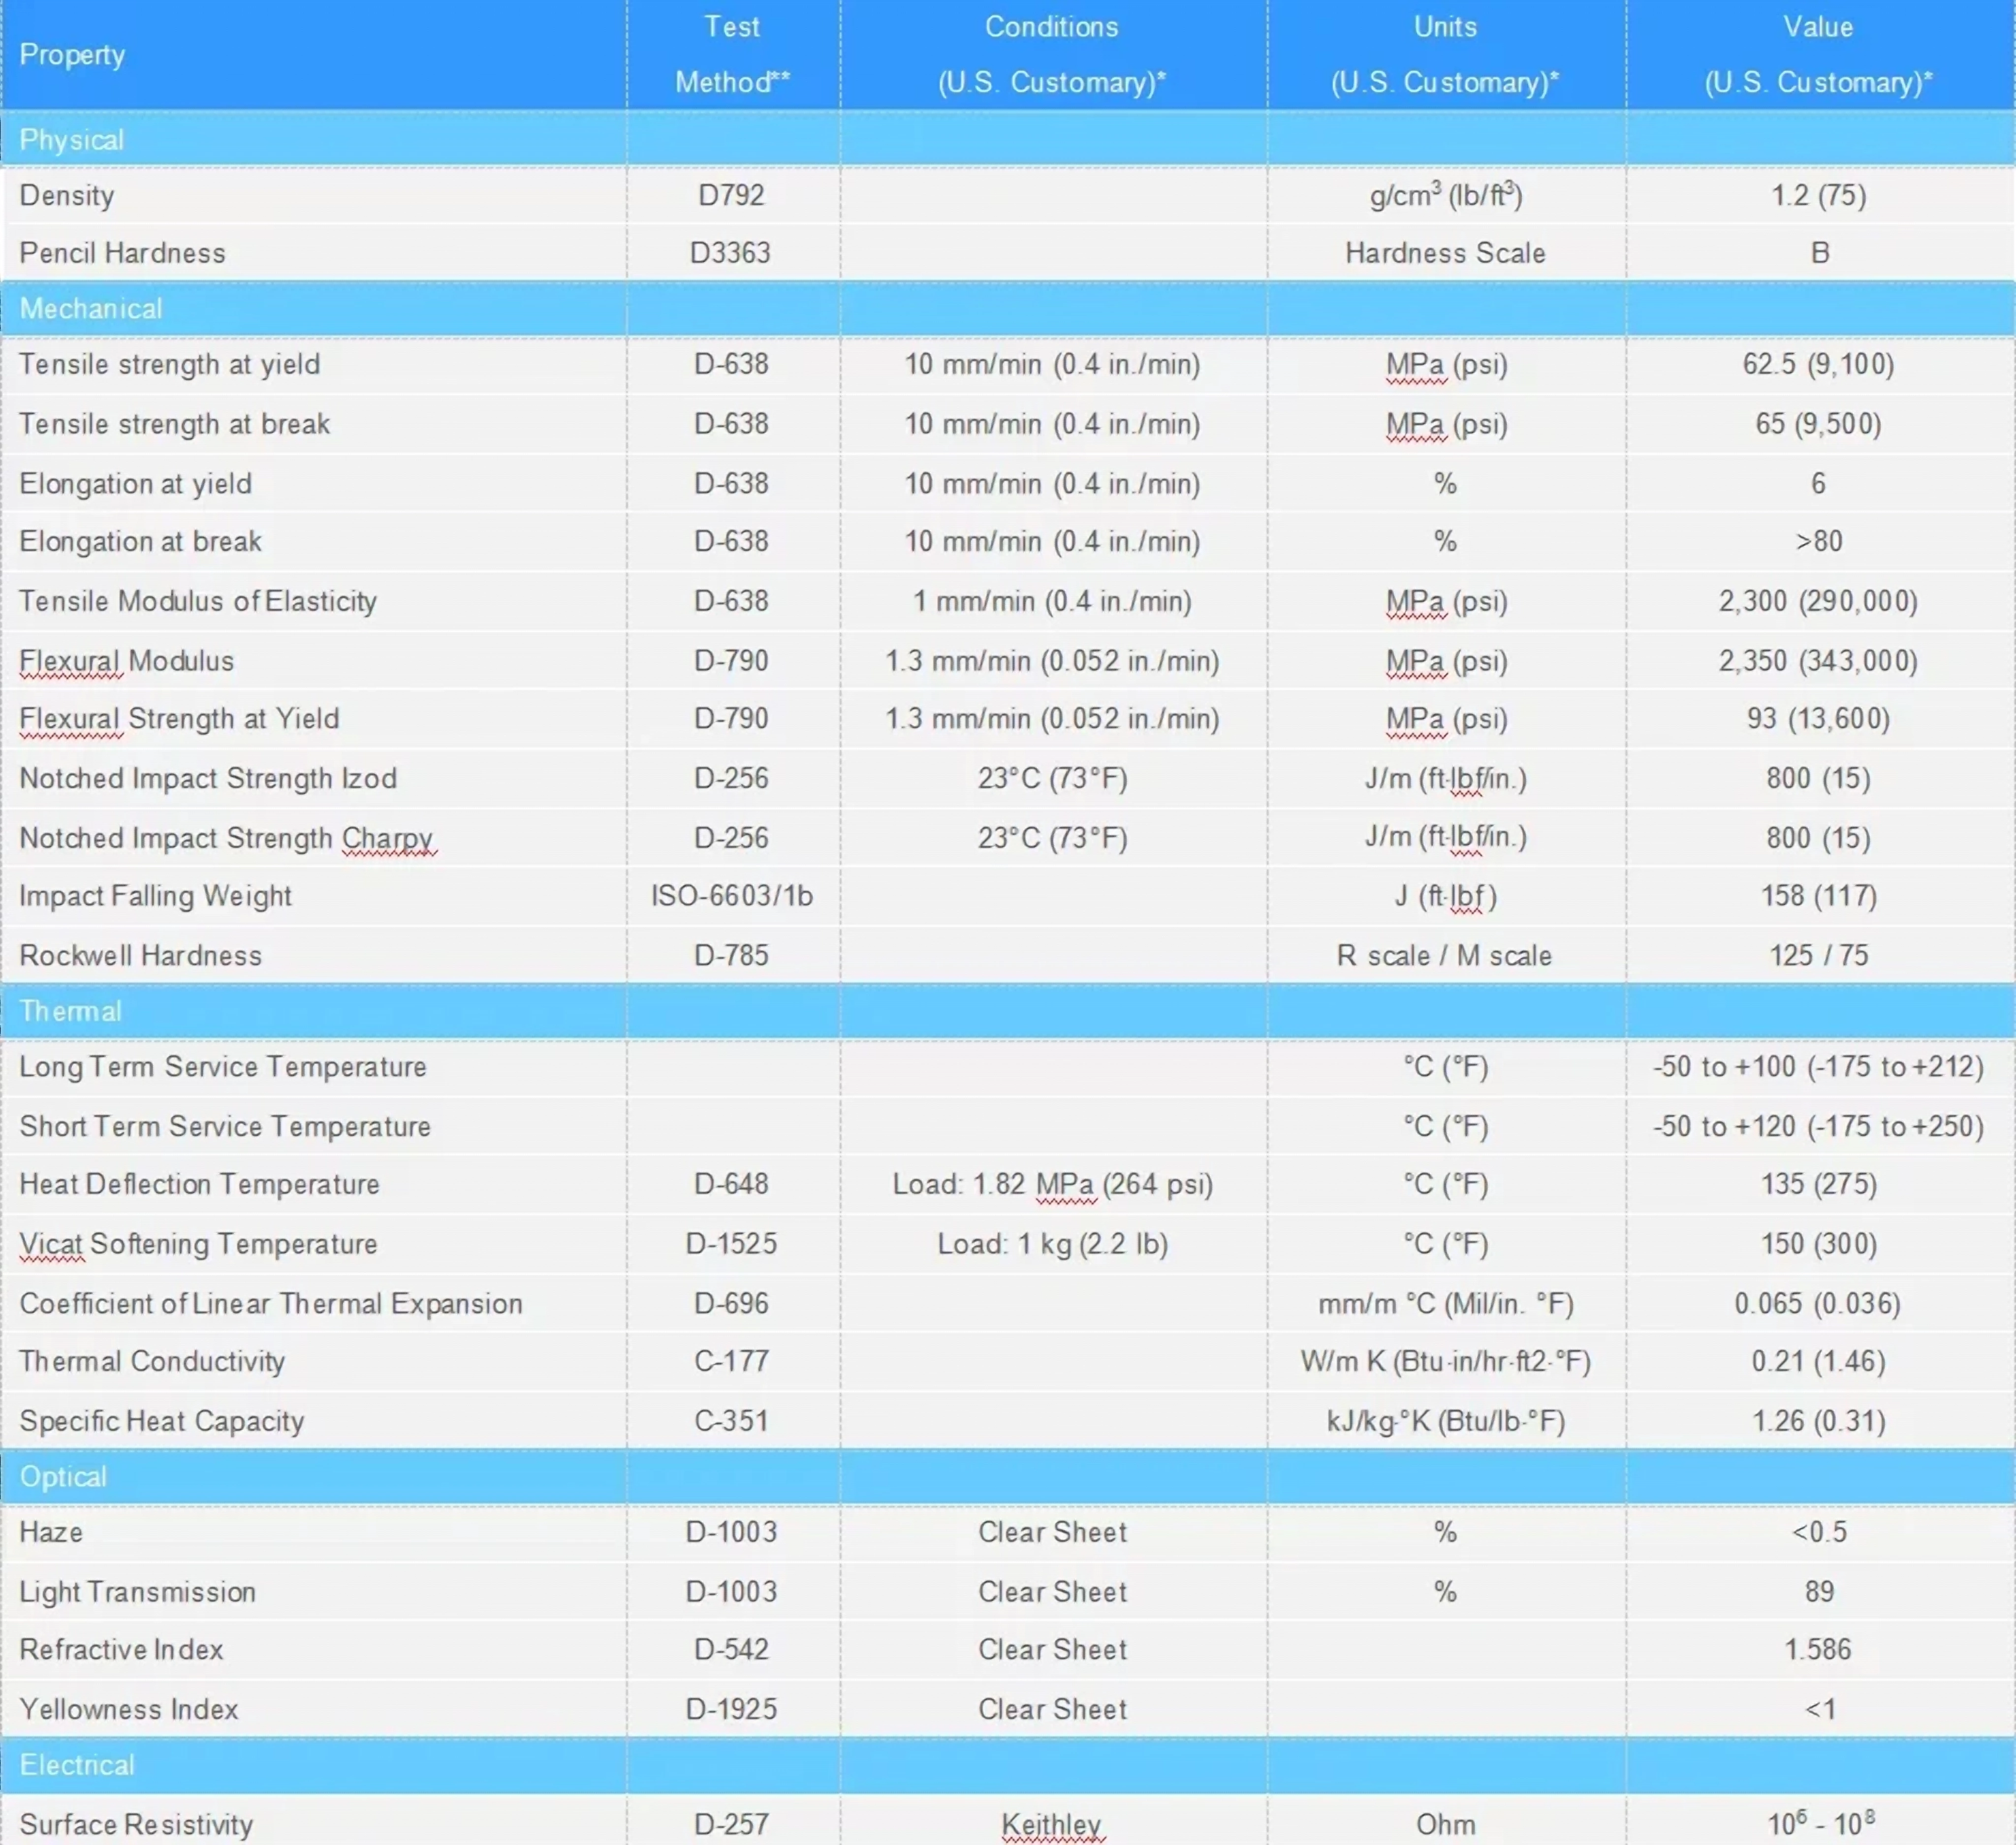Click 'Hardness Scale' units cell
Image resolution: width=2016 pixels, height=1845 pixels.
click(x=1445, y=253)
